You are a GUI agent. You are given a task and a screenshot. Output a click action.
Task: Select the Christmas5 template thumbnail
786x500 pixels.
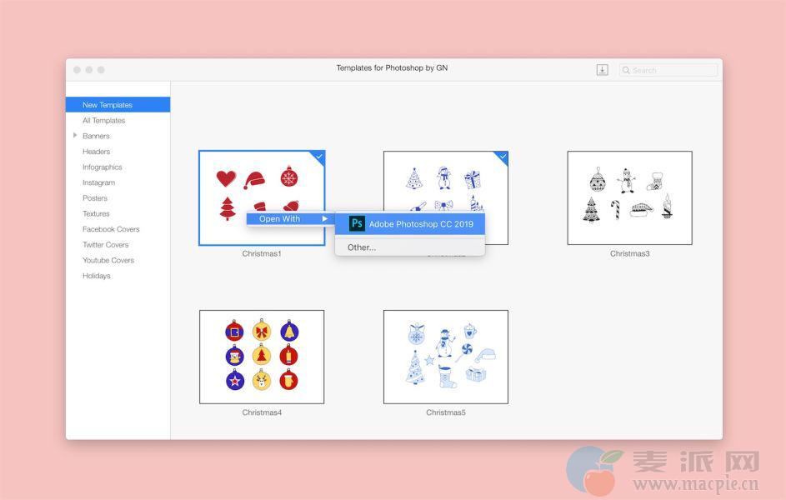pos(445,357)
